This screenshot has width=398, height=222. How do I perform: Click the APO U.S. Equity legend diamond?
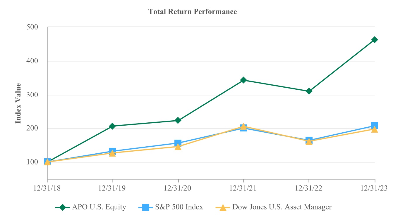pyautogui.click(x=62, y=207)
